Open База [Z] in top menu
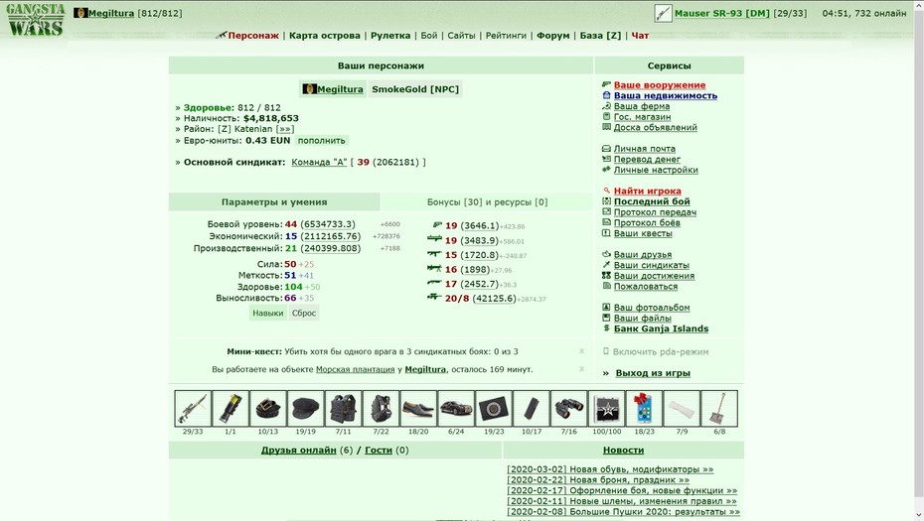The image size is (924, 521). pyautogui.click(x=600, y=36)
